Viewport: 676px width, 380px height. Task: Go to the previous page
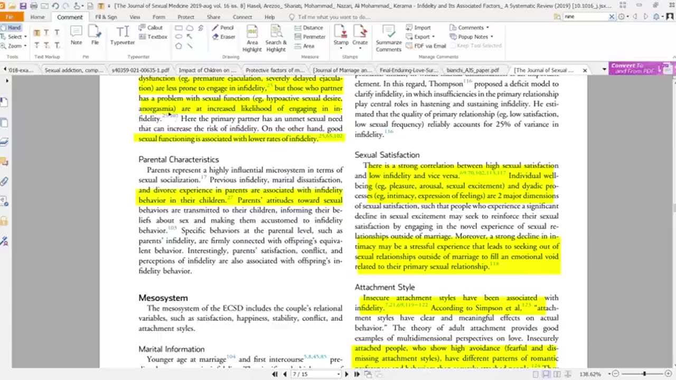click(285, 374)
